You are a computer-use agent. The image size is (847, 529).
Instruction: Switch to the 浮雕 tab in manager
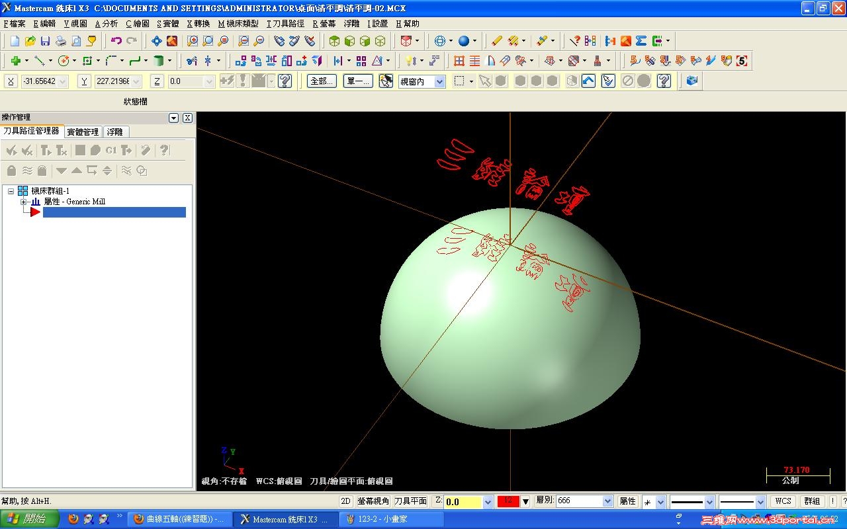pos(115,132)
